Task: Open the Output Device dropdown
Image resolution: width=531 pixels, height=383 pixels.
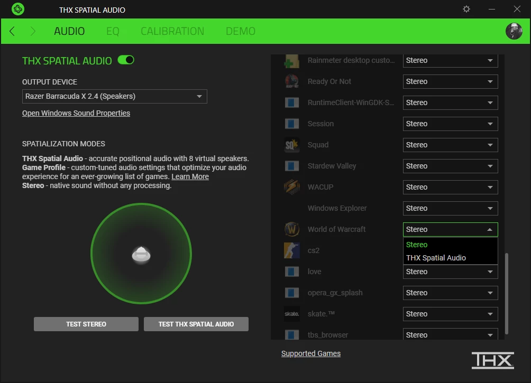Action: point(114,97)
